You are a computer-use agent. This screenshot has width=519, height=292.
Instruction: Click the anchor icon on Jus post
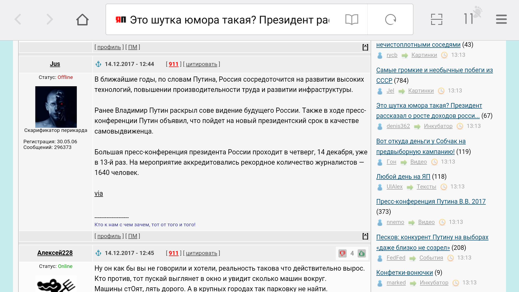(98, 64)
